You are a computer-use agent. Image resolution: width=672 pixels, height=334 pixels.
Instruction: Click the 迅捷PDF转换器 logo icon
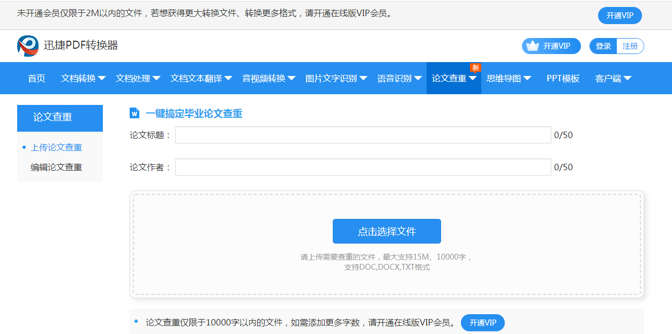(28, 46)
